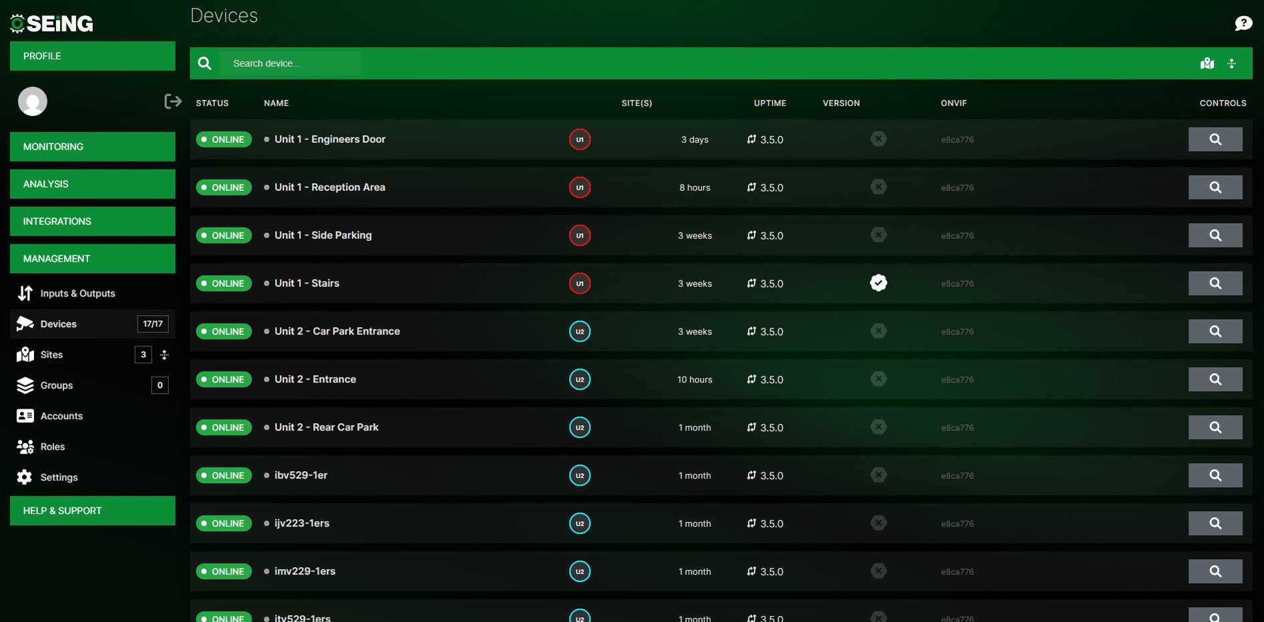The image size is (1264, 622).
Task: Click magnifier control for ijv223-1ers
Action: [1215, 524]
